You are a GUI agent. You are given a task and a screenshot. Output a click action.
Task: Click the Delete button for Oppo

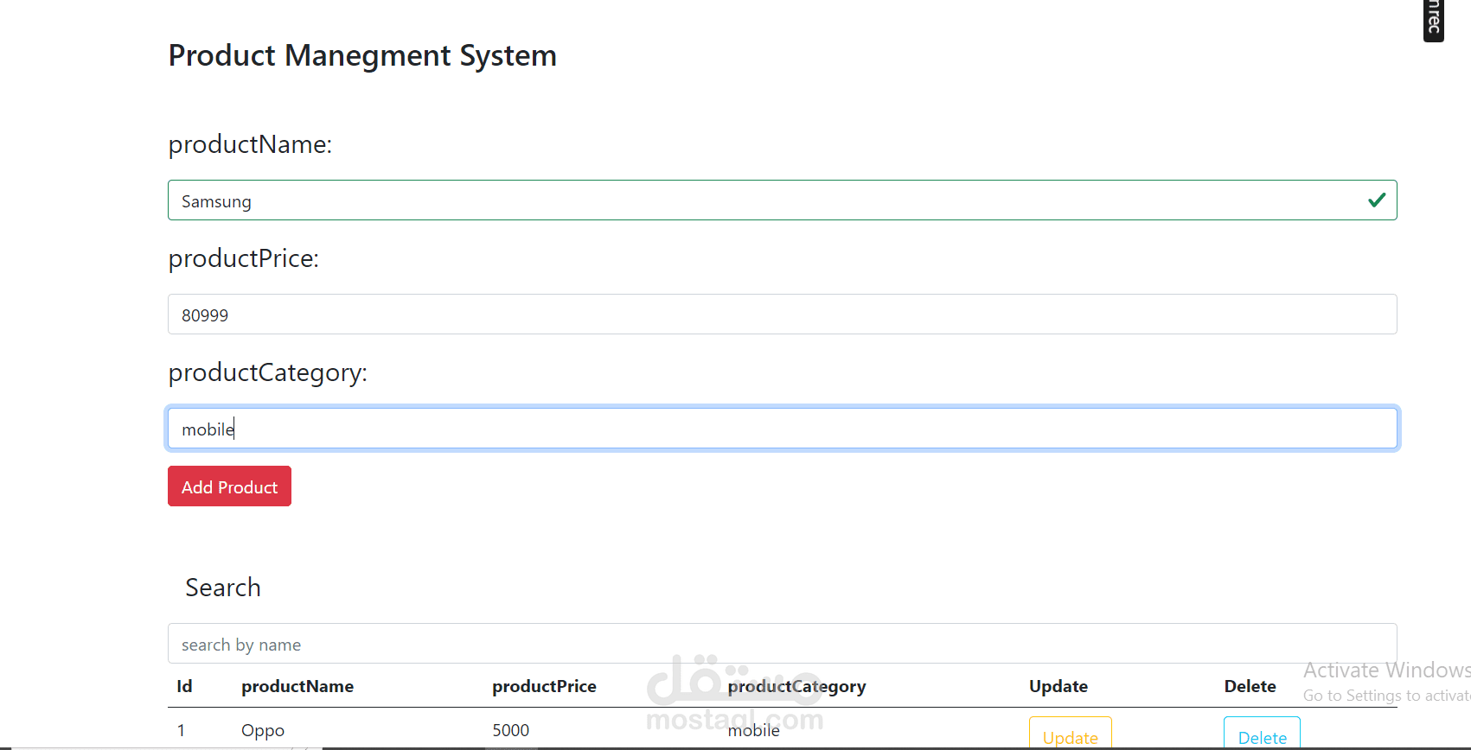point(1262,734)
